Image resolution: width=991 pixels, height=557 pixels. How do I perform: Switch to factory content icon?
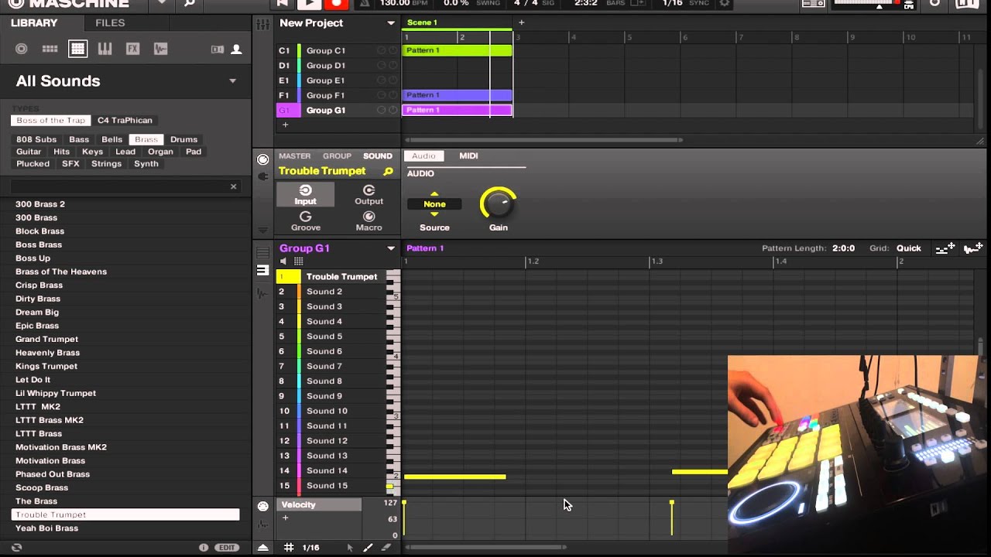(218, 50)
